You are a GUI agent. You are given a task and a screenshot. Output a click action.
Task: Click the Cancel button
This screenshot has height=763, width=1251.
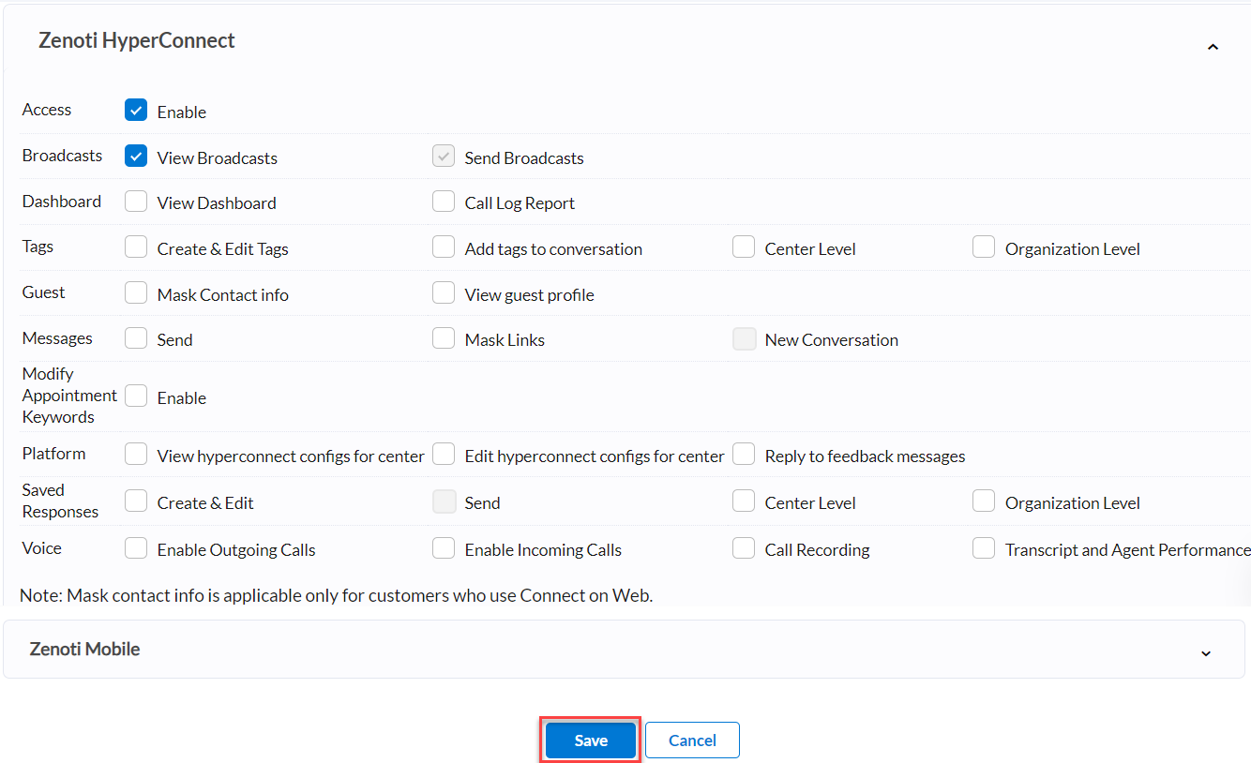point(692,741)
